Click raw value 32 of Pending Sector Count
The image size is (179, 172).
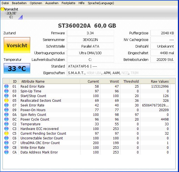167,133
